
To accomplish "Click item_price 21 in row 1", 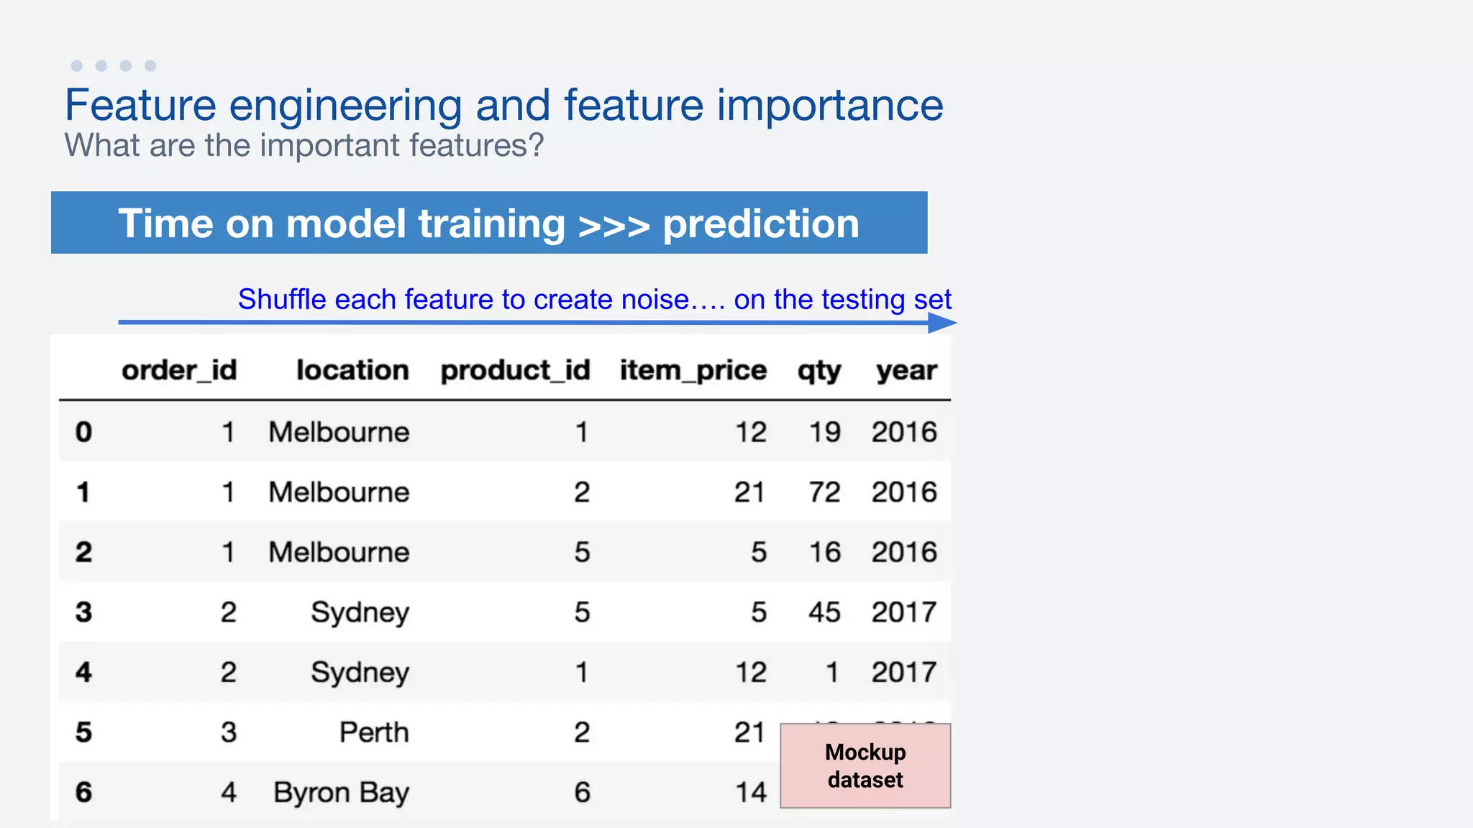I will click(749, 492).
